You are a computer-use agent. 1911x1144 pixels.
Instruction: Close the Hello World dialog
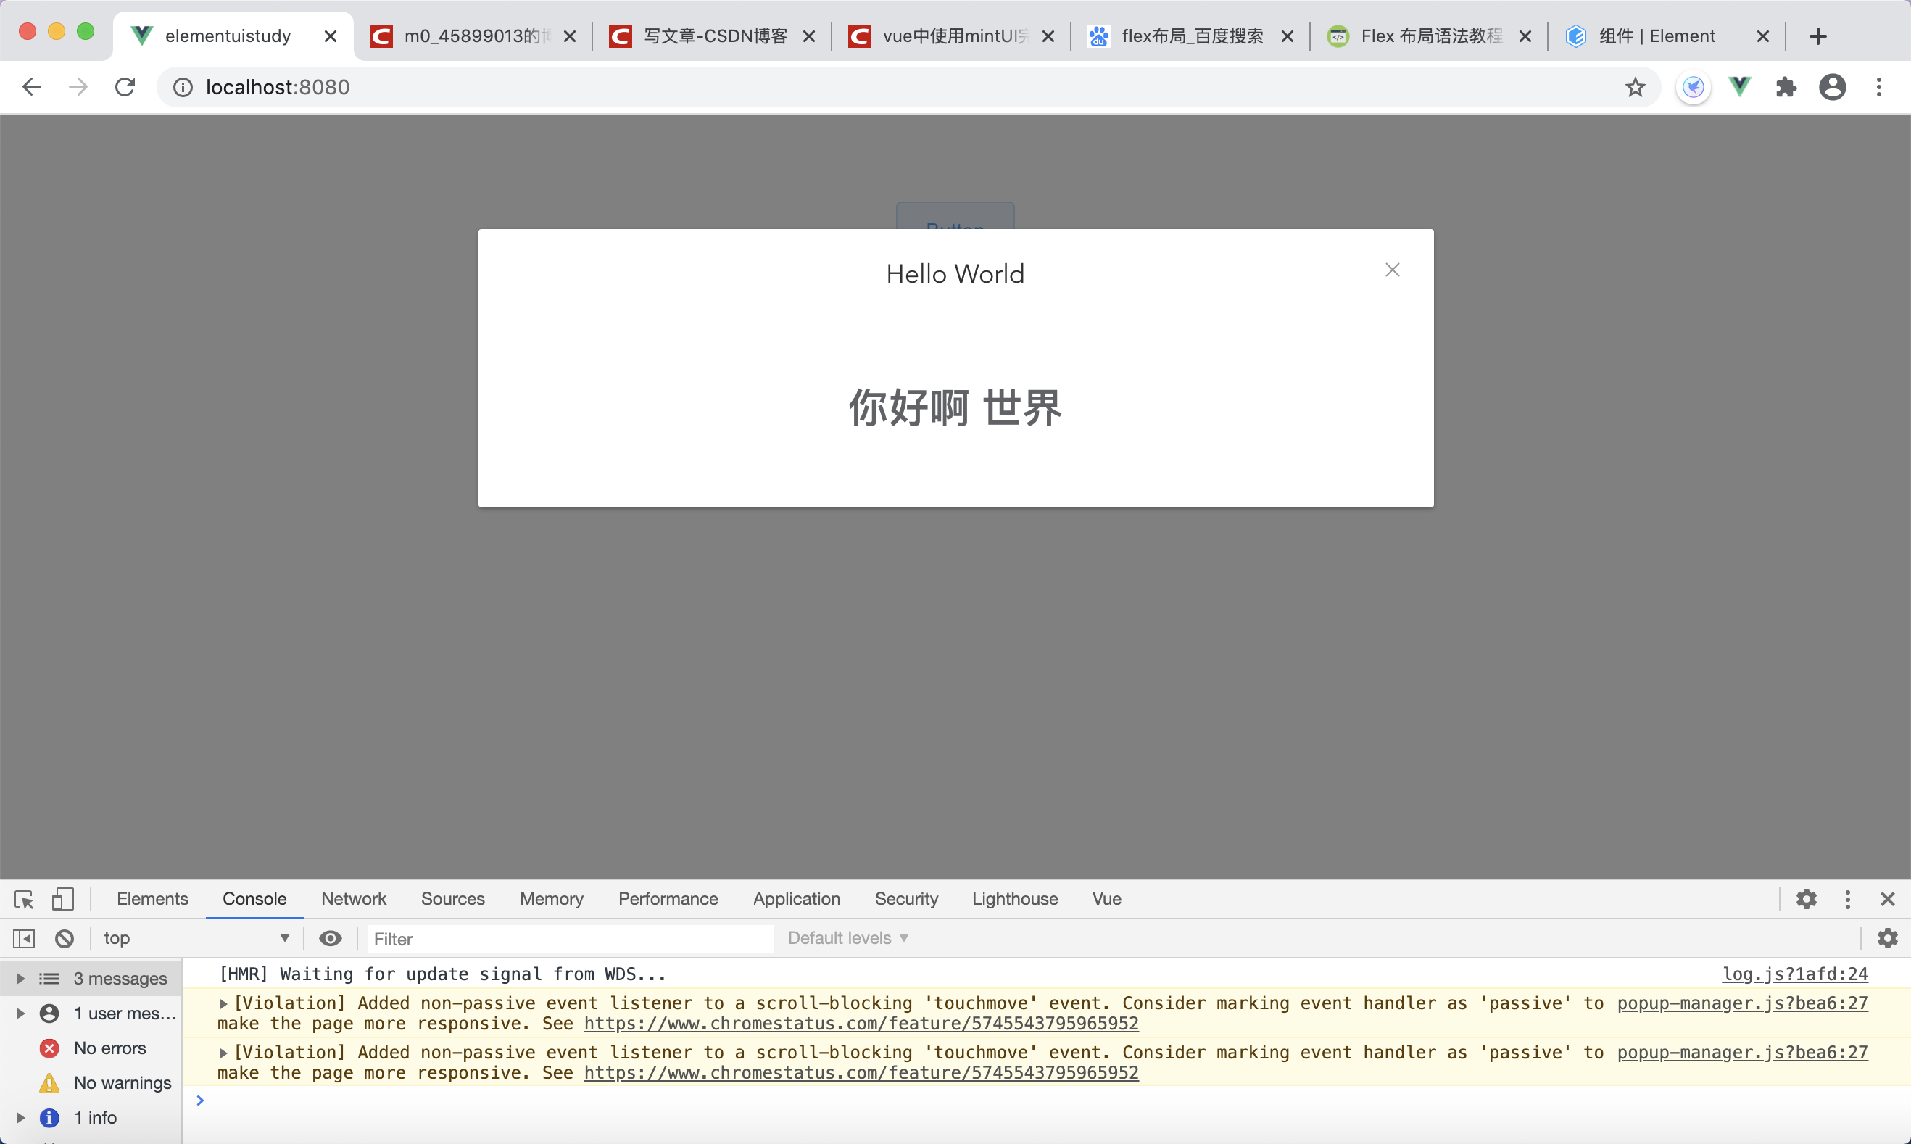pos(1391,270)
